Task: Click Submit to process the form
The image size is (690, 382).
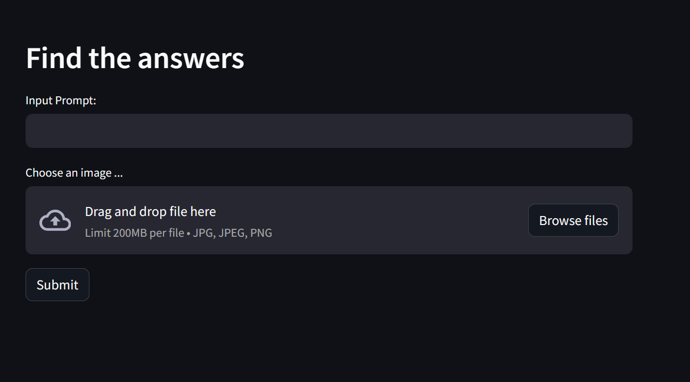Action: 57,284
